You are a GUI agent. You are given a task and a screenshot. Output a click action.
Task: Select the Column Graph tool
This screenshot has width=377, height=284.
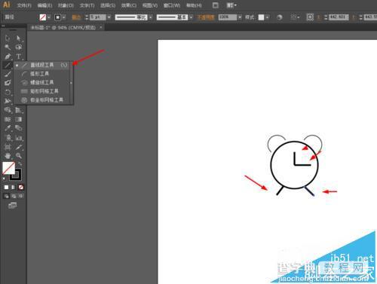tap(18, 138)
